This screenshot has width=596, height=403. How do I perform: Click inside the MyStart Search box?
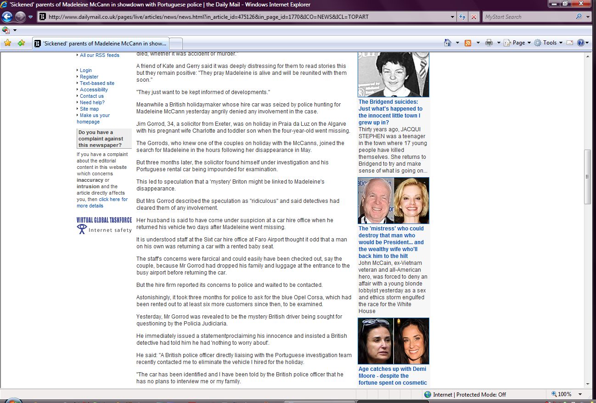click(x=528, y=17)
